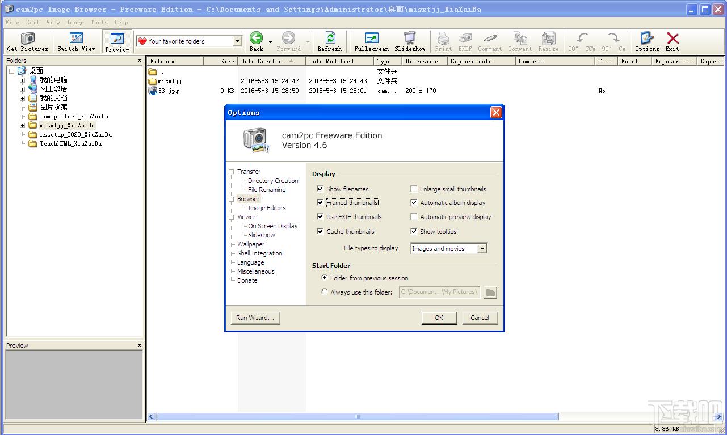The image size is (727, 435).
Task: Open the File menu
Action: [x=12, y=22]
